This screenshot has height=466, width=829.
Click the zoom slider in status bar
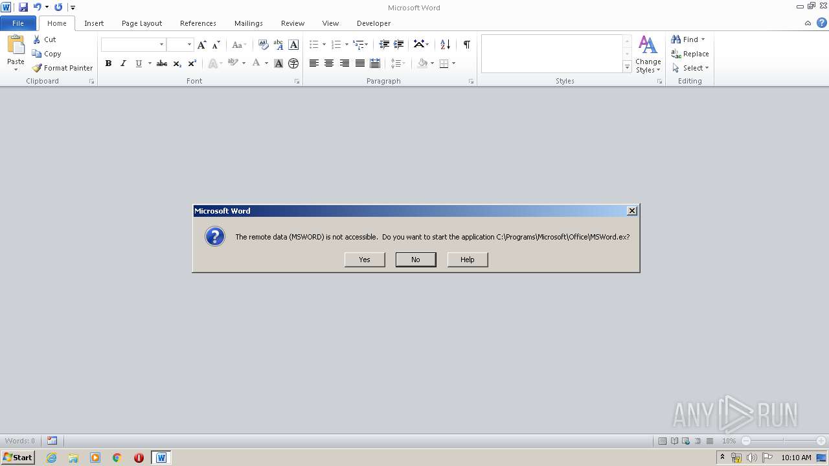[783, 441]
